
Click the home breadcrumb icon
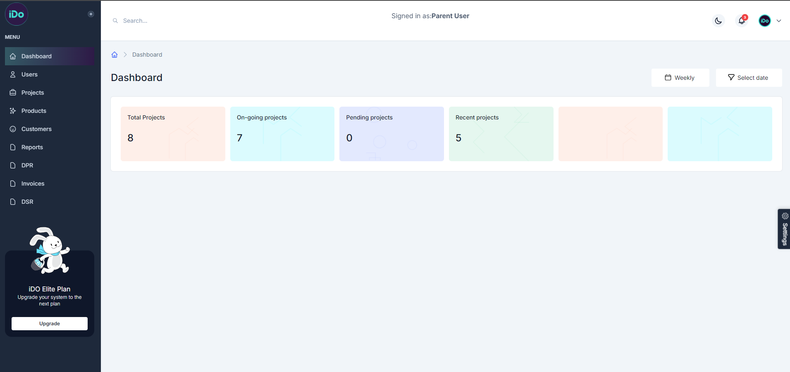pyautogui.click(x=115, y=55)
